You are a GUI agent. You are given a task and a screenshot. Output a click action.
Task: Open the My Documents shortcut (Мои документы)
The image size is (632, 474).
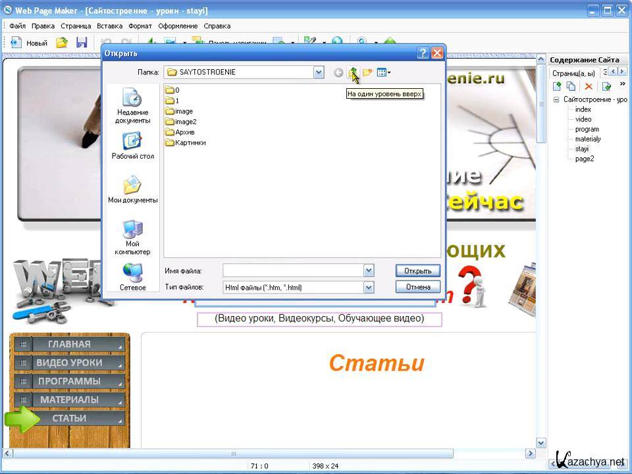[132, 190]
